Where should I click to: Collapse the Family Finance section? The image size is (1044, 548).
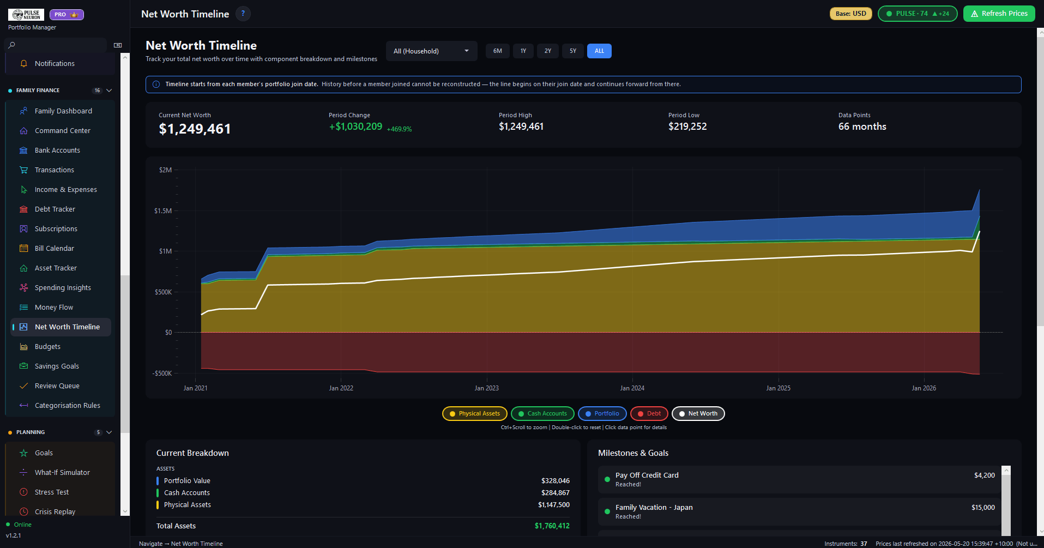coord(109,91)
